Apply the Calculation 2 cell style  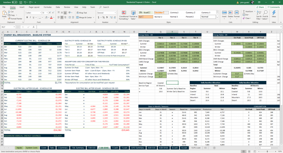161,13
